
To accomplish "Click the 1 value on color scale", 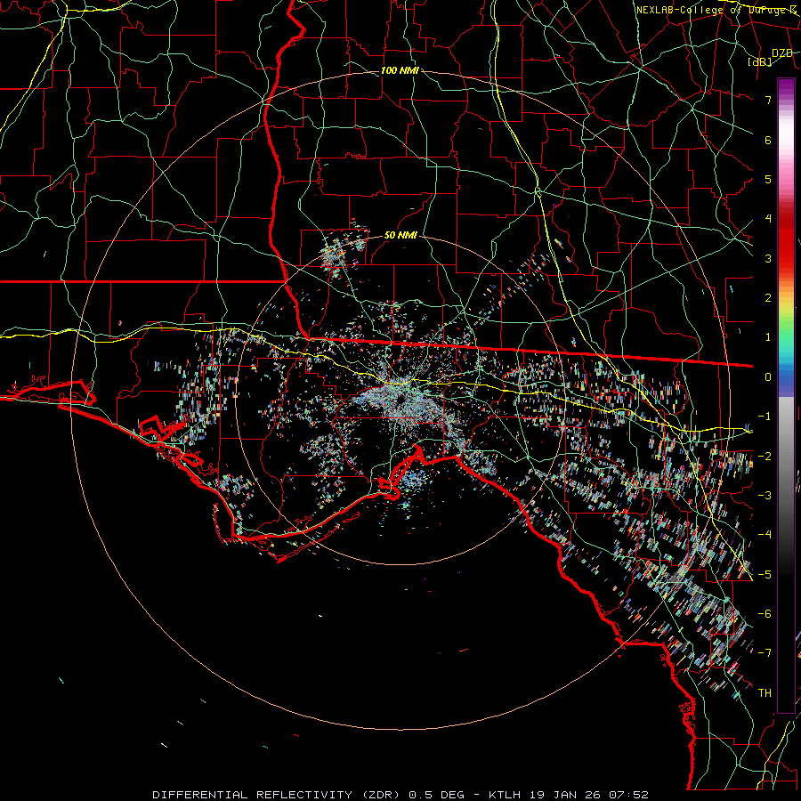I will click(768, 337).
